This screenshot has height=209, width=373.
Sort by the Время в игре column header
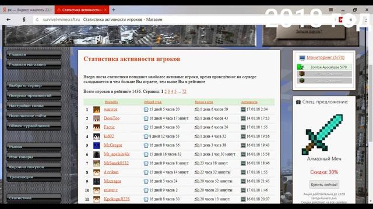(x=204, y=102)
